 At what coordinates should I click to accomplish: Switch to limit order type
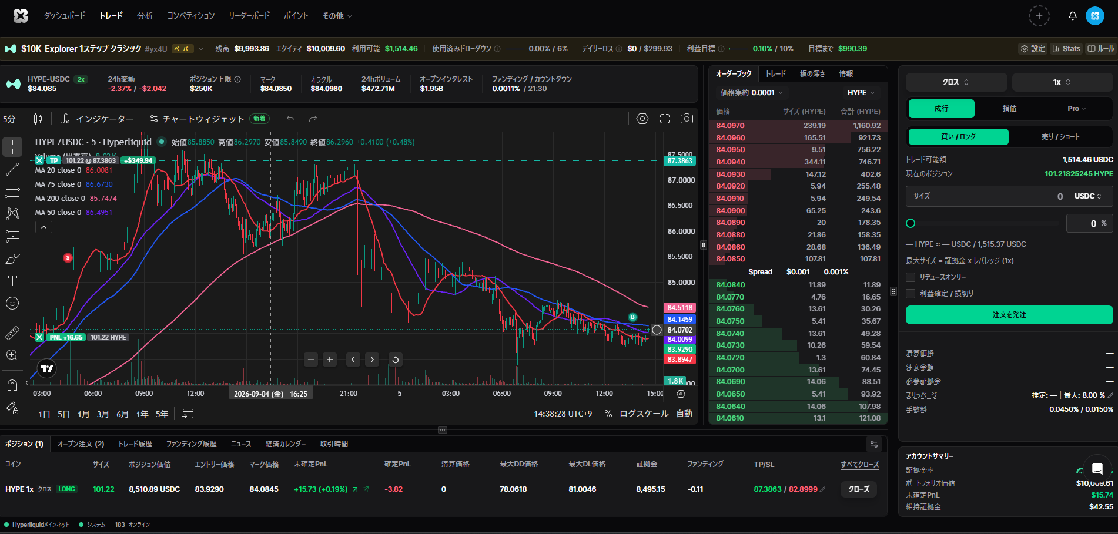[1009, 109]
